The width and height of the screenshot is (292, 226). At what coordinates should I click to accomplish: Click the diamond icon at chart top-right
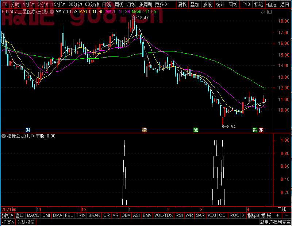coord(262,12)
